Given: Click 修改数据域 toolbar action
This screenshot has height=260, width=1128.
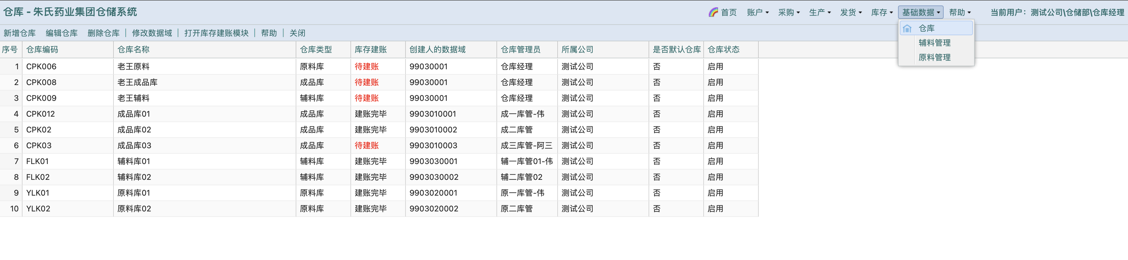Looking at the screenshot, I should (152, 33).
